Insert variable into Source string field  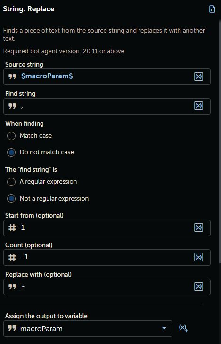pyautogui.click(x=198, y=76)
